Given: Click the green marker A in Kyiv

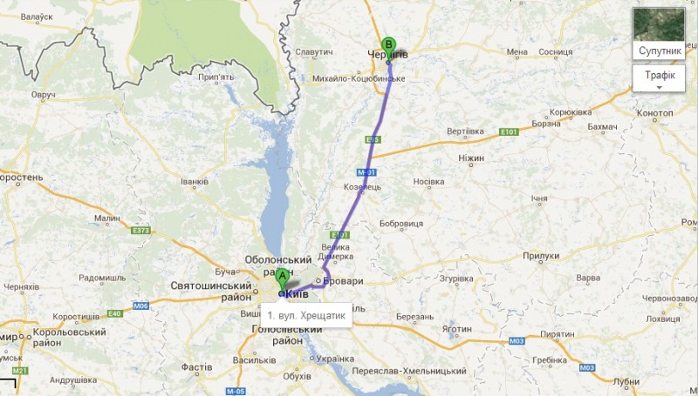Looking at the screenshot, I should [x=282, y=279].
